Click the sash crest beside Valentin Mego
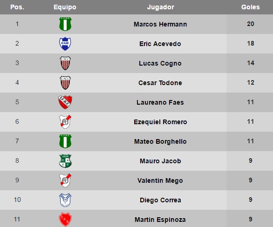 [65, 180]
